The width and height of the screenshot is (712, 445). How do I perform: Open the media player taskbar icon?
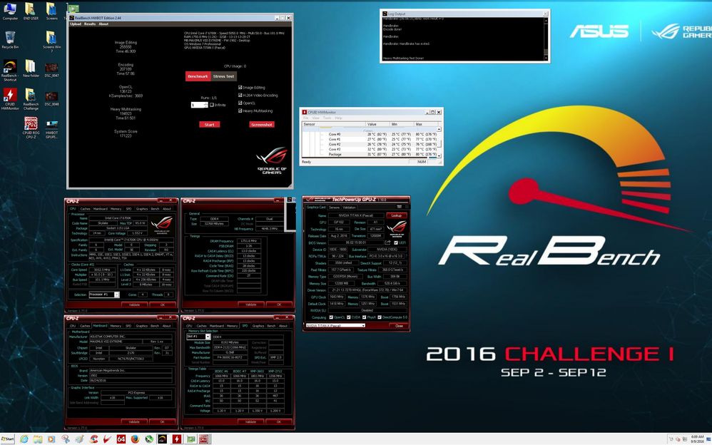click(51, 439)
